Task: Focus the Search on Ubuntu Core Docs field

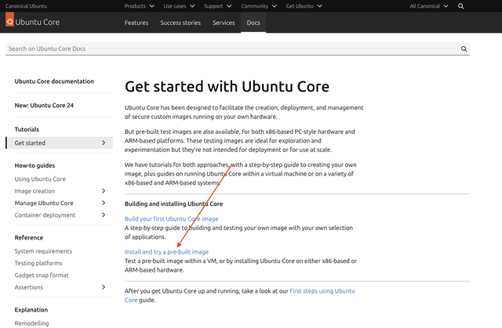Action: point(233,49)
